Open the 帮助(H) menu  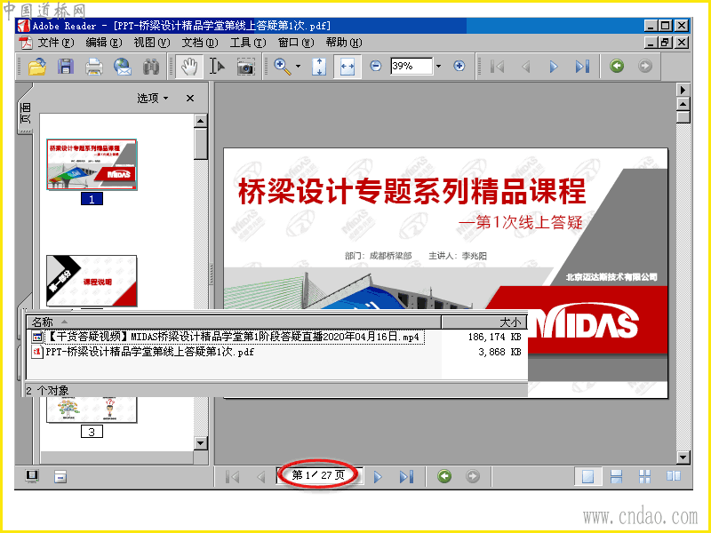(x=344, y=43)
